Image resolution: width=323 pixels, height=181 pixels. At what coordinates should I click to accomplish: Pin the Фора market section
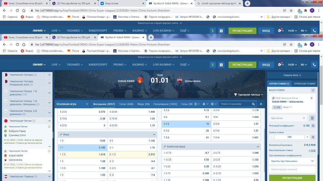[61, 134]
